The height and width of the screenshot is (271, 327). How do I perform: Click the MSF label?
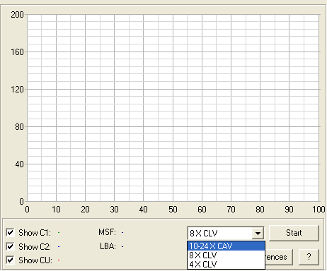click(x=107, y=232)
